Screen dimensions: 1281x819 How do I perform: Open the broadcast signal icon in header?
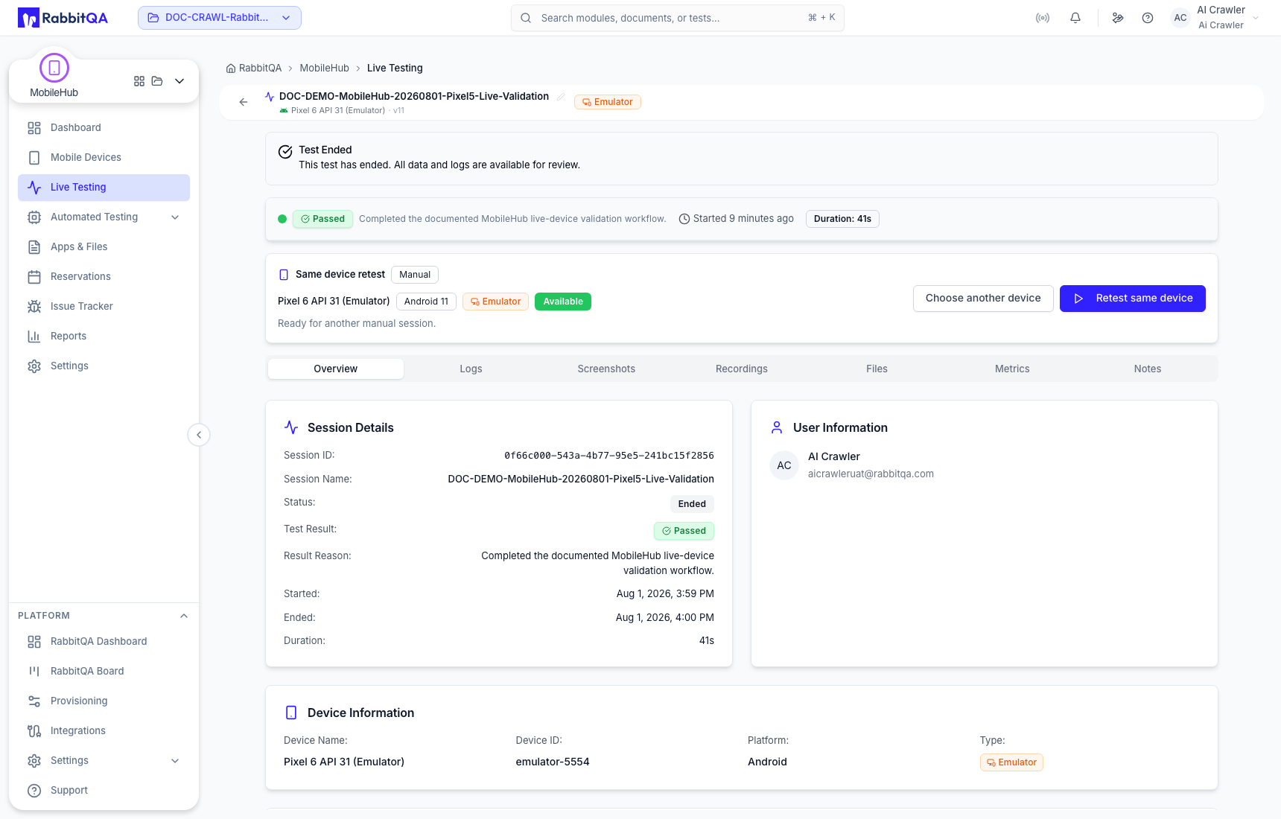click(1043, 18)
